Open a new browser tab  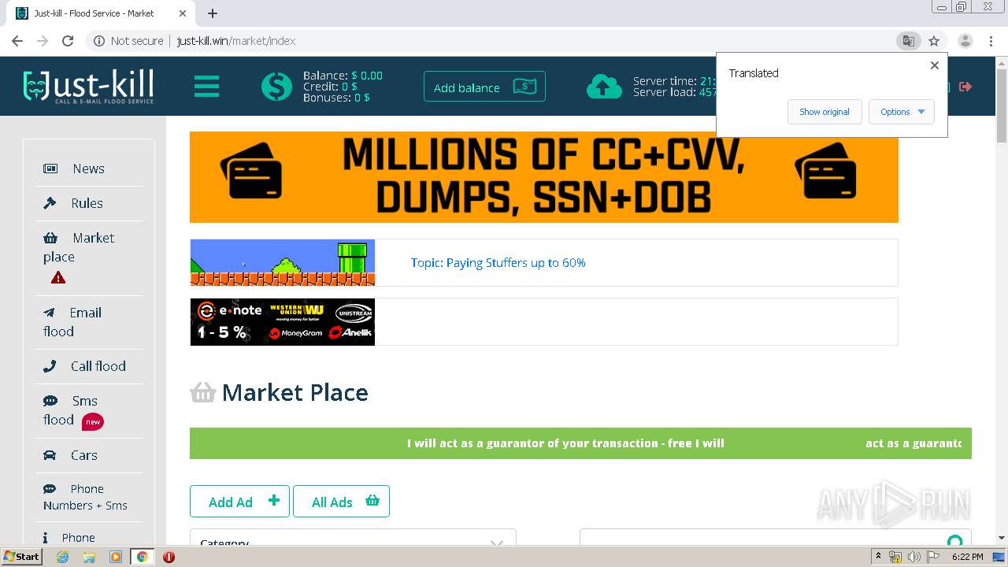pos(213,13)
